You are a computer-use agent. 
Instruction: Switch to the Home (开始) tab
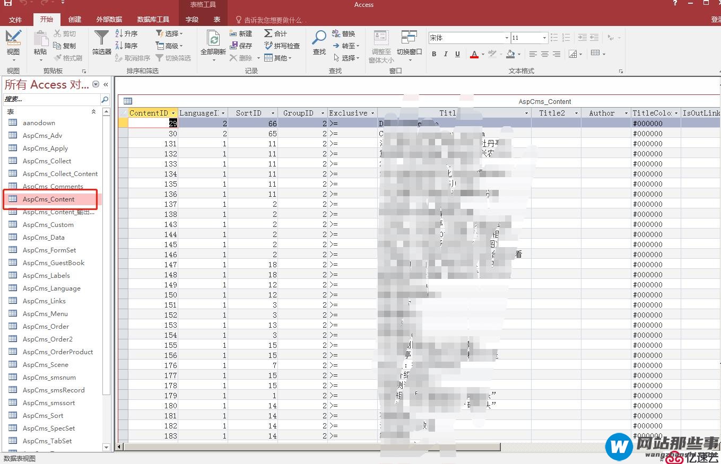click(x=47, y=20)
